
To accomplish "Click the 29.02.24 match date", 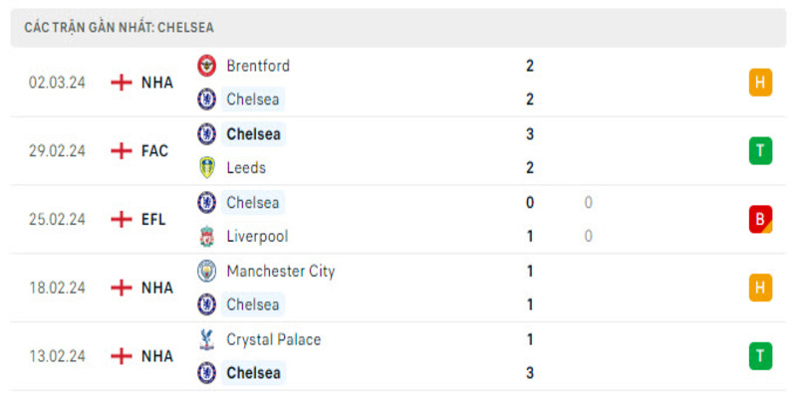I will click(x=57, y=151).
